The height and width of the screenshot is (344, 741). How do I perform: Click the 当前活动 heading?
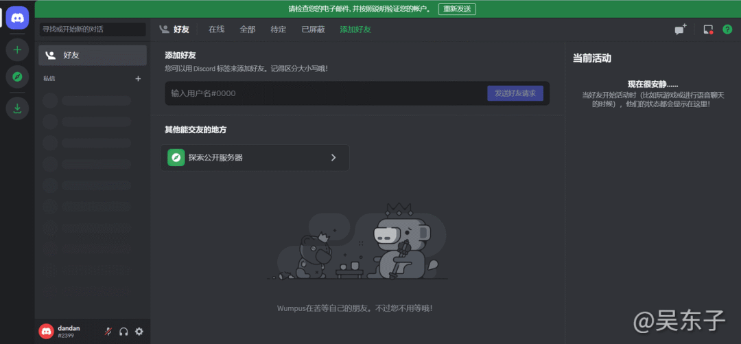(x=592, y=58)
